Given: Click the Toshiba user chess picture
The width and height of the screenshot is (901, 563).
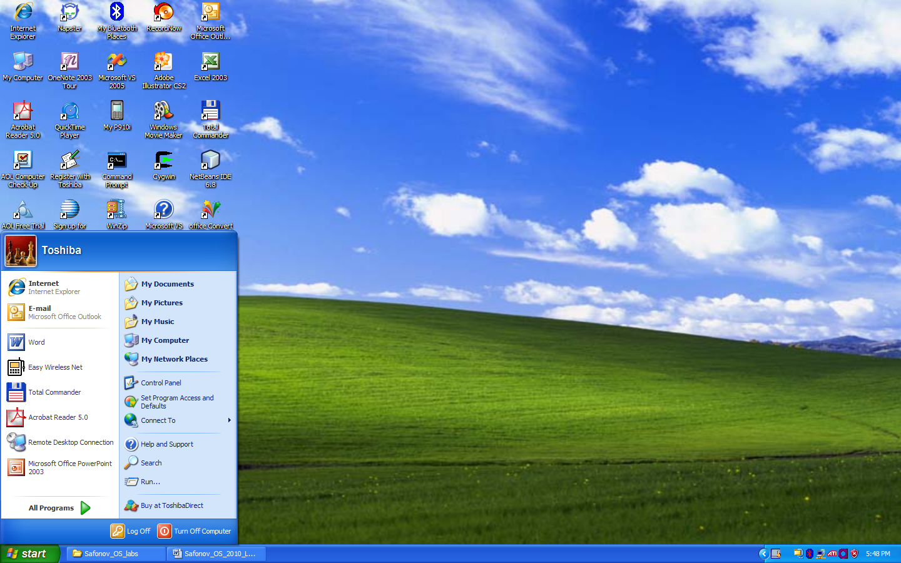Looking at the screenshot, I should tap(21, 251).
